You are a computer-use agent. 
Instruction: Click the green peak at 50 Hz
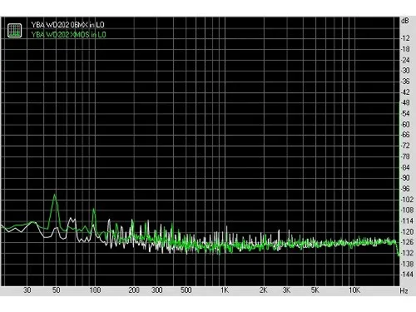click(55, 196)
